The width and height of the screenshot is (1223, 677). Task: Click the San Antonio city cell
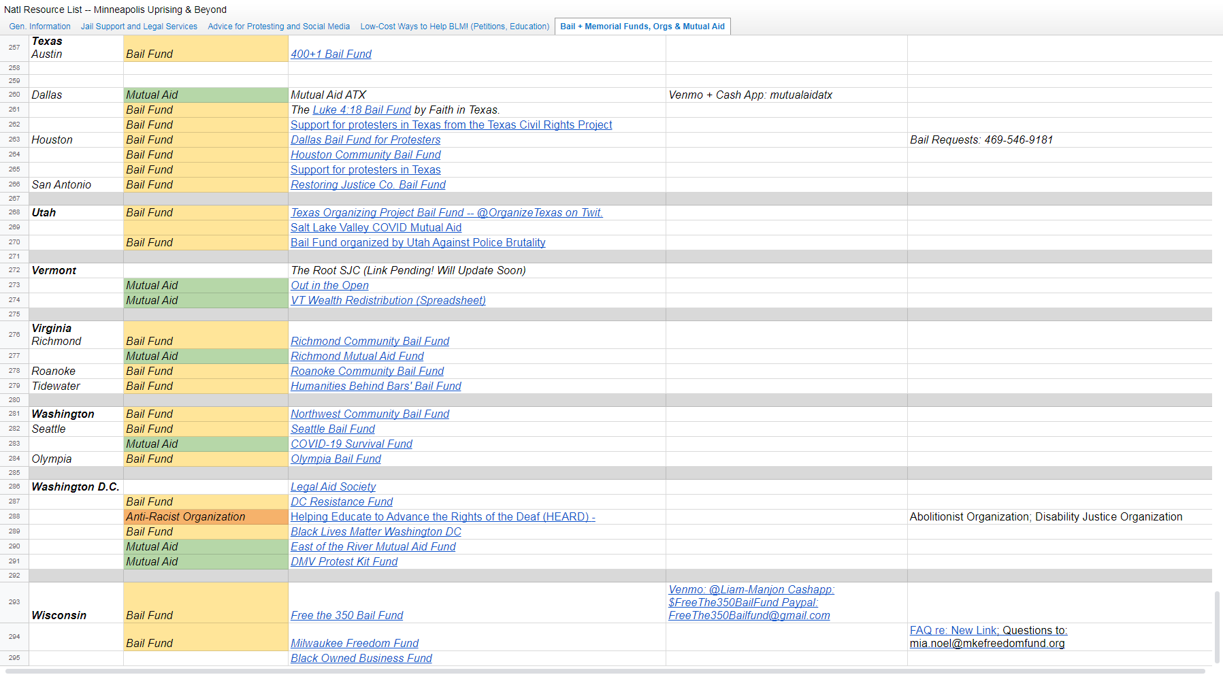[x=76, y=185]
